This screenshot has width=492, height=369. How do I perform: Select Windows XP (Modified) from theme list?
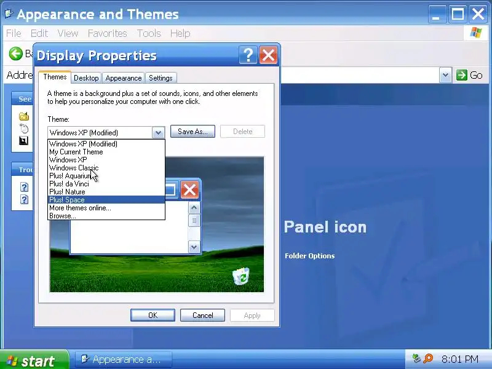pos(106,144)
